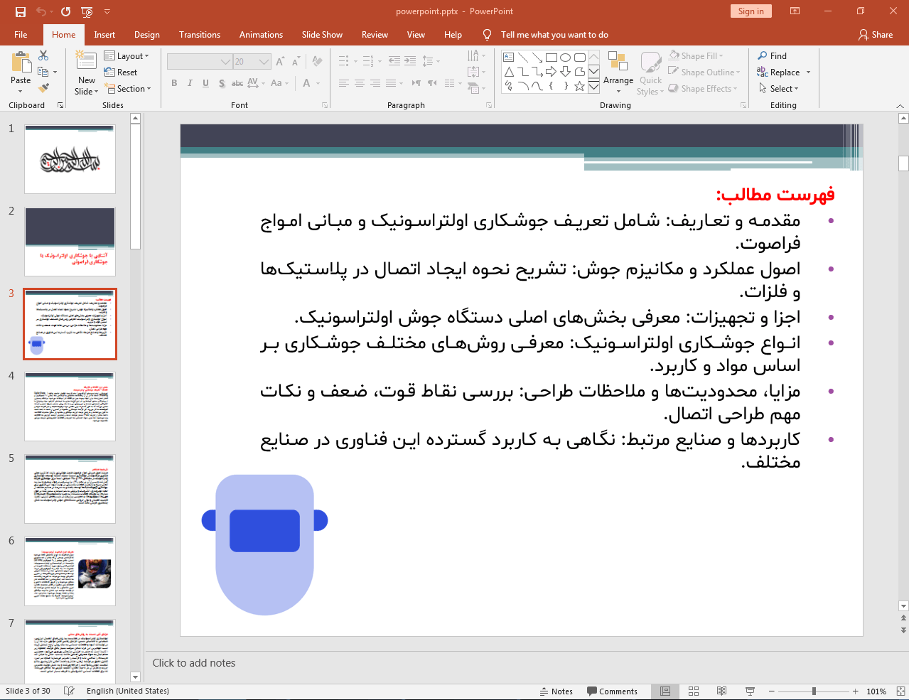Toggle italic formatting
The height and width of the screenshot is (700, 909).
point(189,83)
